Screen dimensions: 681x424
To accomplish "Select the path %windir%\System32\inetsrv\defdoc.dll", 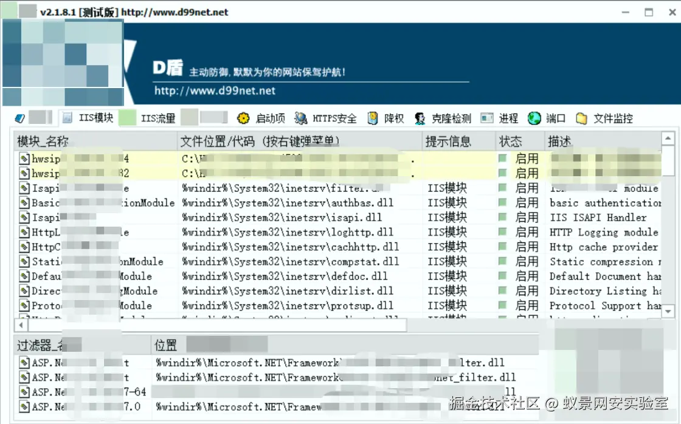I will (x=285, y=276).
